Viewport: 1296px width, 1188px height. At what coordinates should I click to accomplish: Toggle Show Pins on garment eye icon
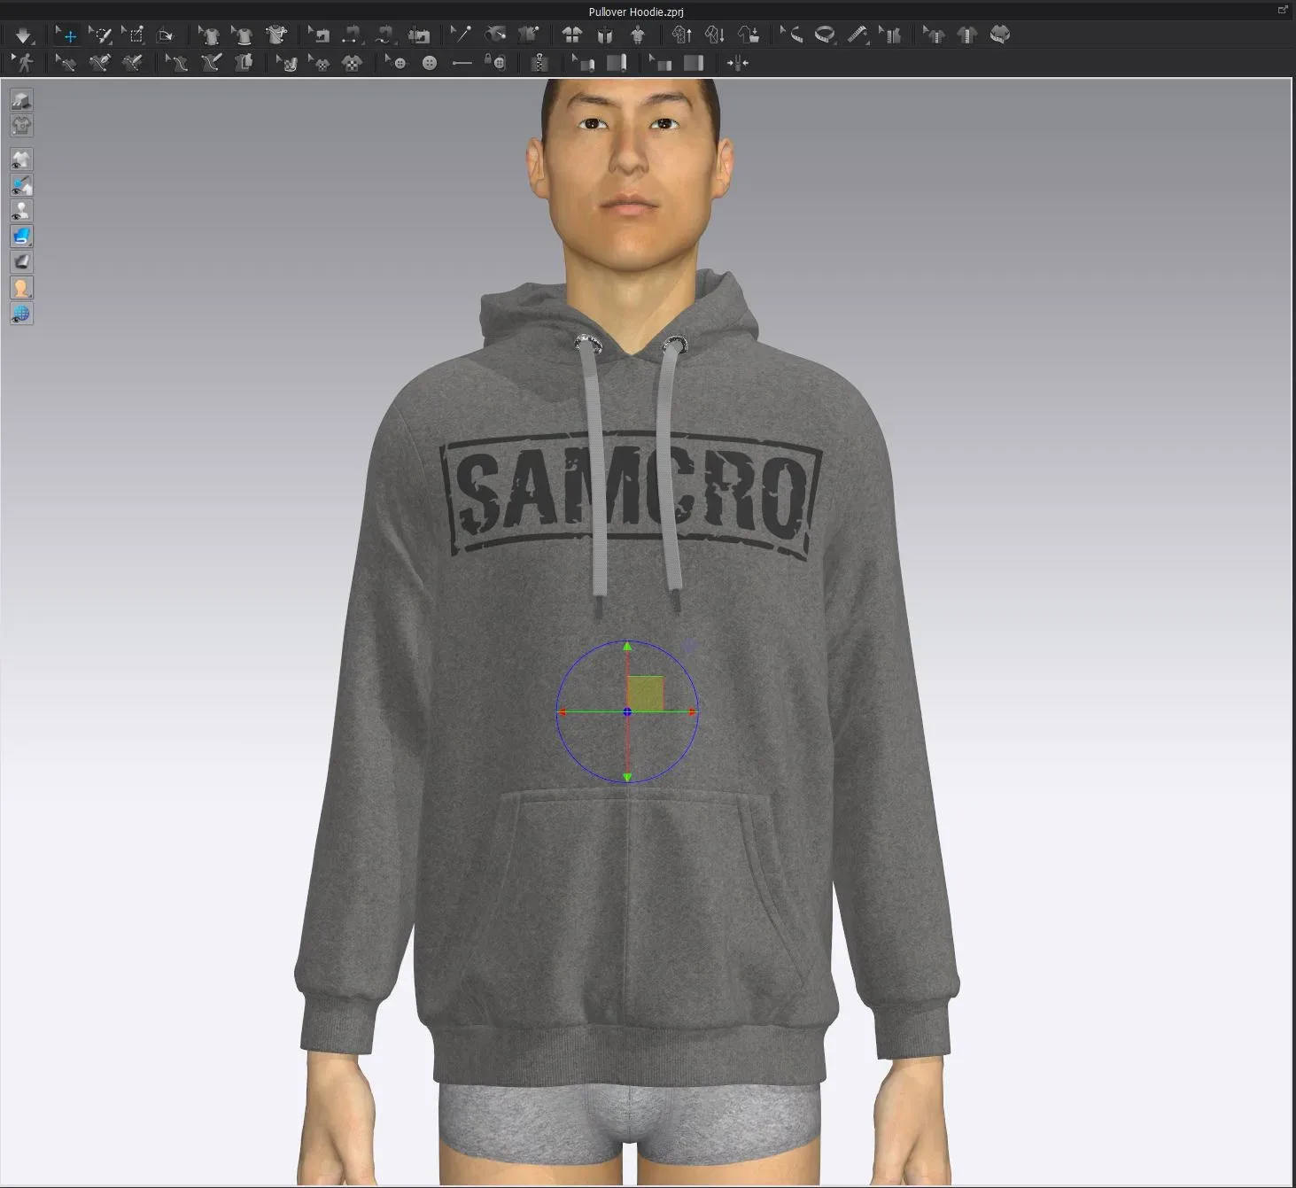pos(21,185)
